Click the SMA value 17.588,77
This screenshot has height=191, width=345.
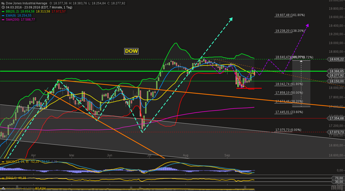[x=28, y=20]
